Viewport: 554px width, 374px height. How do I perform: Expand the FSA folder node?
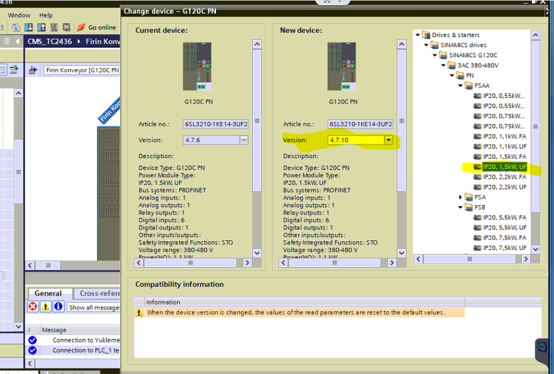[461, 197]
